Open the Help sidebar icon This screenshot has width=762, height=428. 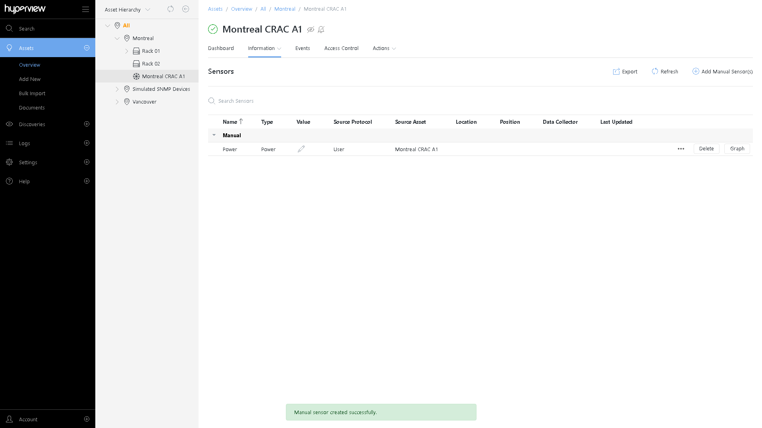click(9, 181)
